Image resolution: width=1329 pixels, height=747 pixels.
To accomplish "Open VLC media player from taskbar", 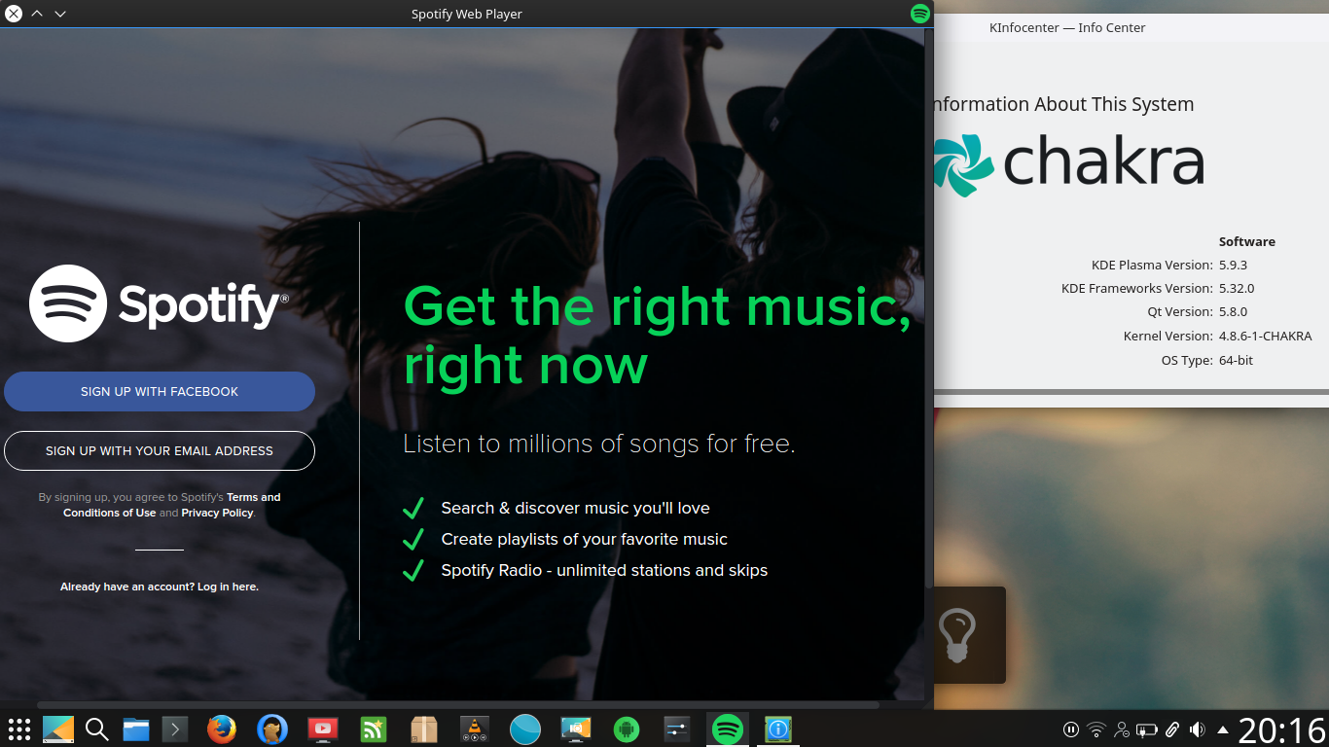I will pos(474,729).
